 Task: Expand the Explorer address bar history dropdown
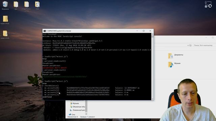(188, 45)
